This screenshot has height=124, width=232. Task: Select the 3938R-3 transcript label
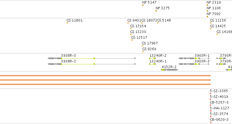click(x=68, y=56)
